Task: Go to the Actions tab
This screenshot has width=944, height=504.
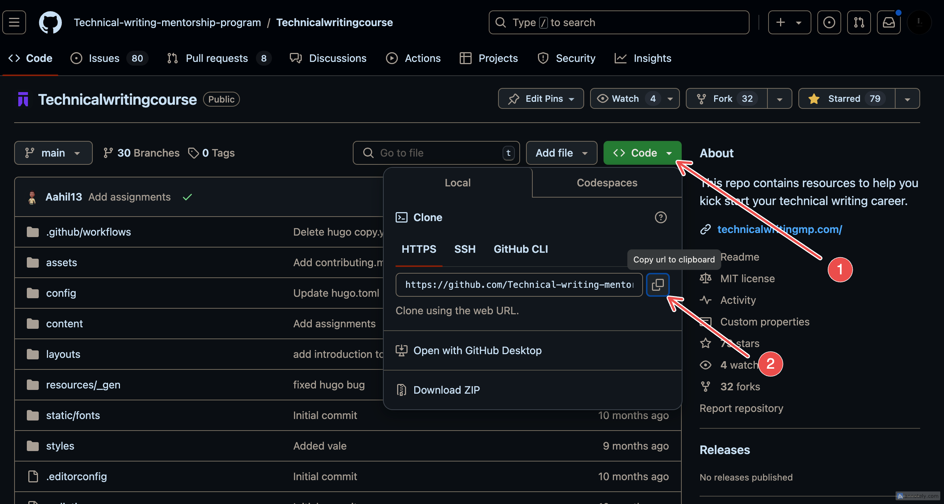Action: pos(413,58)
